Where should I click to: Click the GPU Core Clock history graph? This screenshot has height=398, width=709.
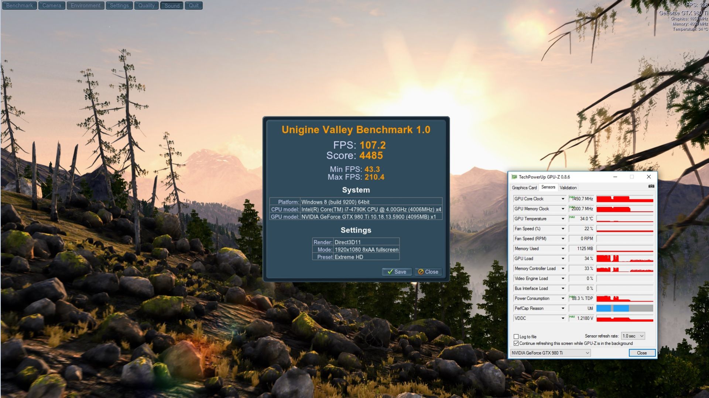[625, 199]
